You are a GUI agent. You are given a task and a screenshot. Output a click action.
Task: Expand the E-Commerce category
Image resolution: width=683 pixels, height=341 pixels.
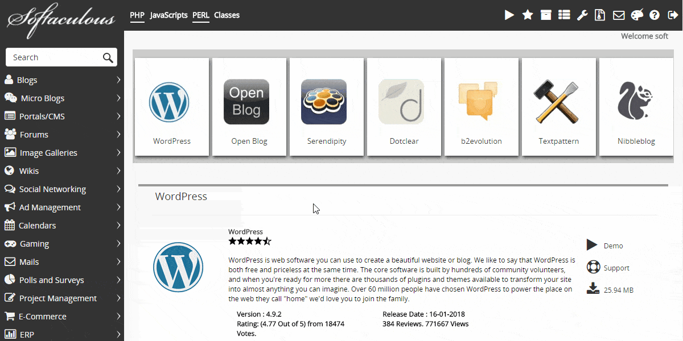pos(61,317)
